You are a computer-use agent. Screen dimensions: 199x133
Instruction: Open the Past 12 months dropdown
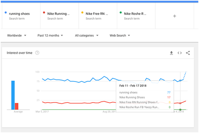click(50, 35)
